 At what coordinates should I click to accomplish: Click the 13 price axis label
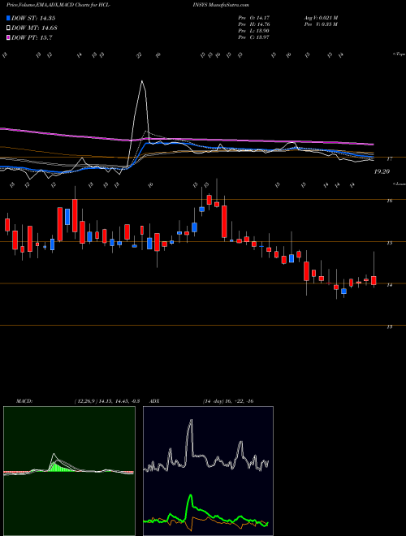pos(389,326)
